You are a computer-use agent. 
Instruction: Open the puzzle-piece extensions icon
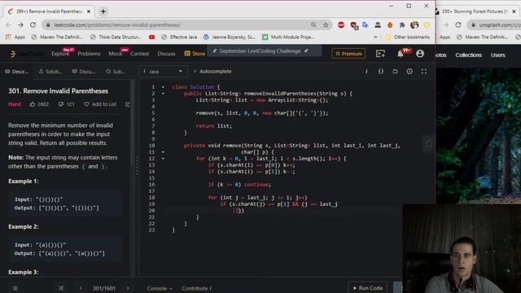[x=402, y=25]
